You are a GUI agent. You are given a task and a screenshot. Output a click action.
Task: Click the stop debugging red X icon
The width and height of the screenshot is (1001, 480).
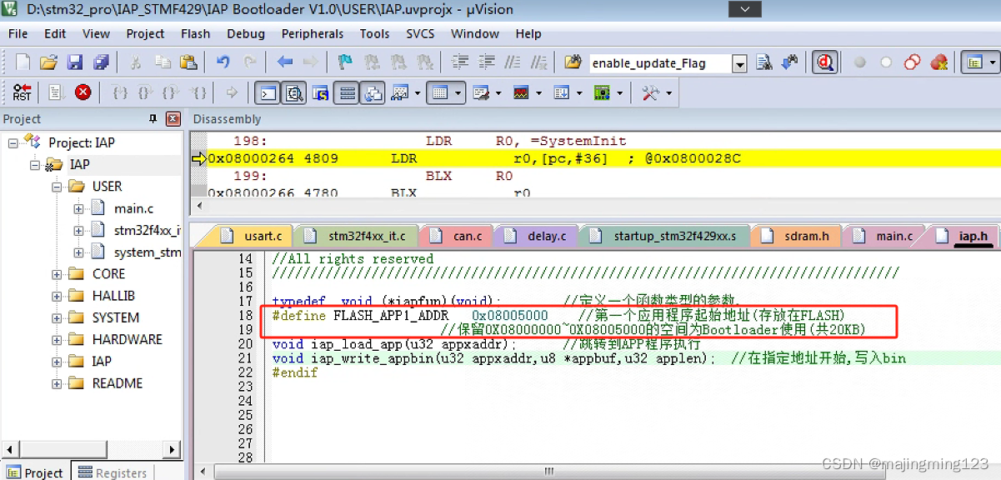point(82,92)
